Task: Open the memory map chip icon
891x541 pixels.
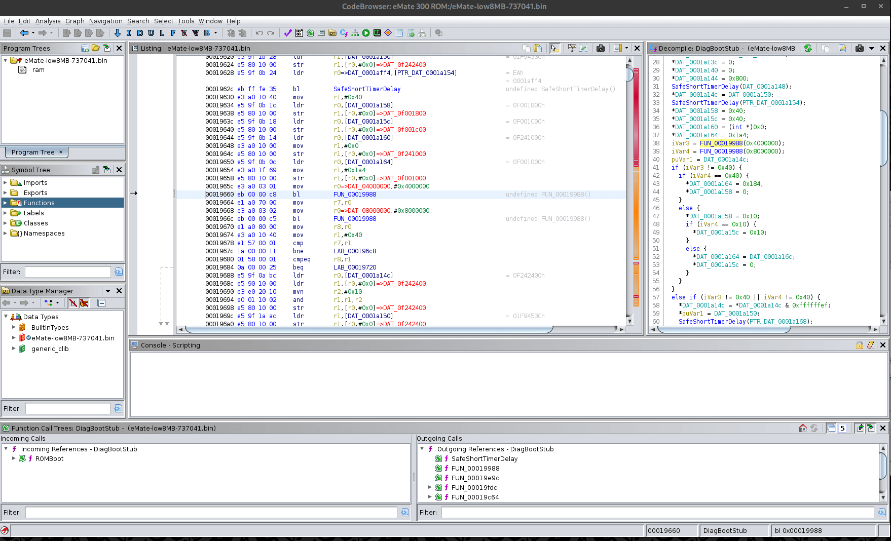Action: point(377,33)
